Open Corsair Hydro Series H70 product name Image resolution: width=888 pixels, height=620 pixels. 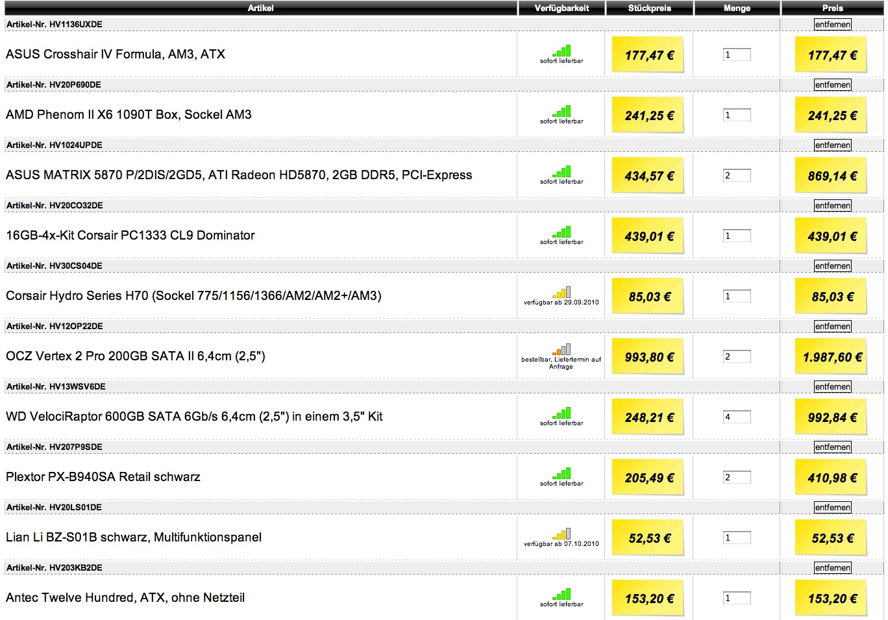click(x=193, y=296)
